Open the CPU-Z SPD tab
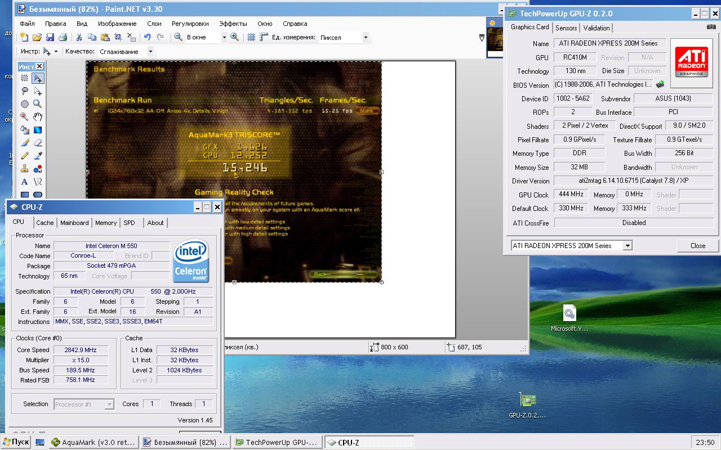This screenshot has width=721, height=450. pyautogui.click(x=130, y=223)
